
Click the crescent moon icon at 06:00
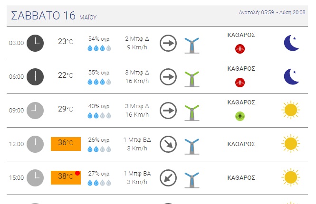coord(291,77)
